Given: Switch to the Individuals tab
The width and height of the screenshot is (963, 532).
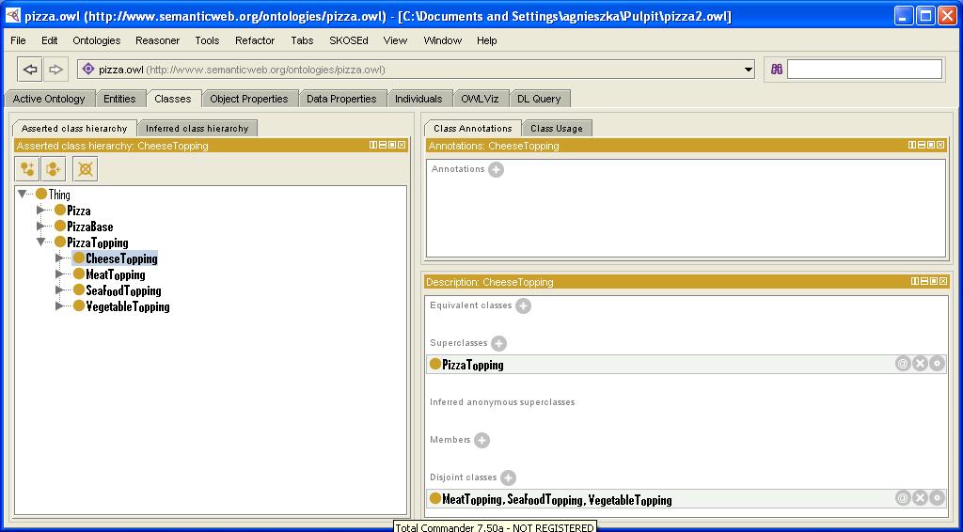Looking at the screenshot, I should (x=418, y=99).
